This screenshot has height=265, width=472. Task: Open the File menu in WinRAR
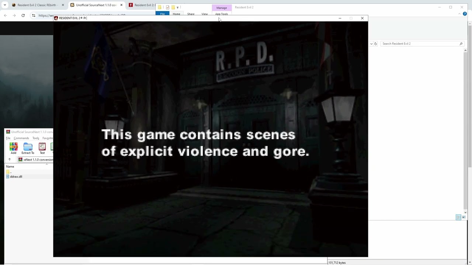[8, 138]
